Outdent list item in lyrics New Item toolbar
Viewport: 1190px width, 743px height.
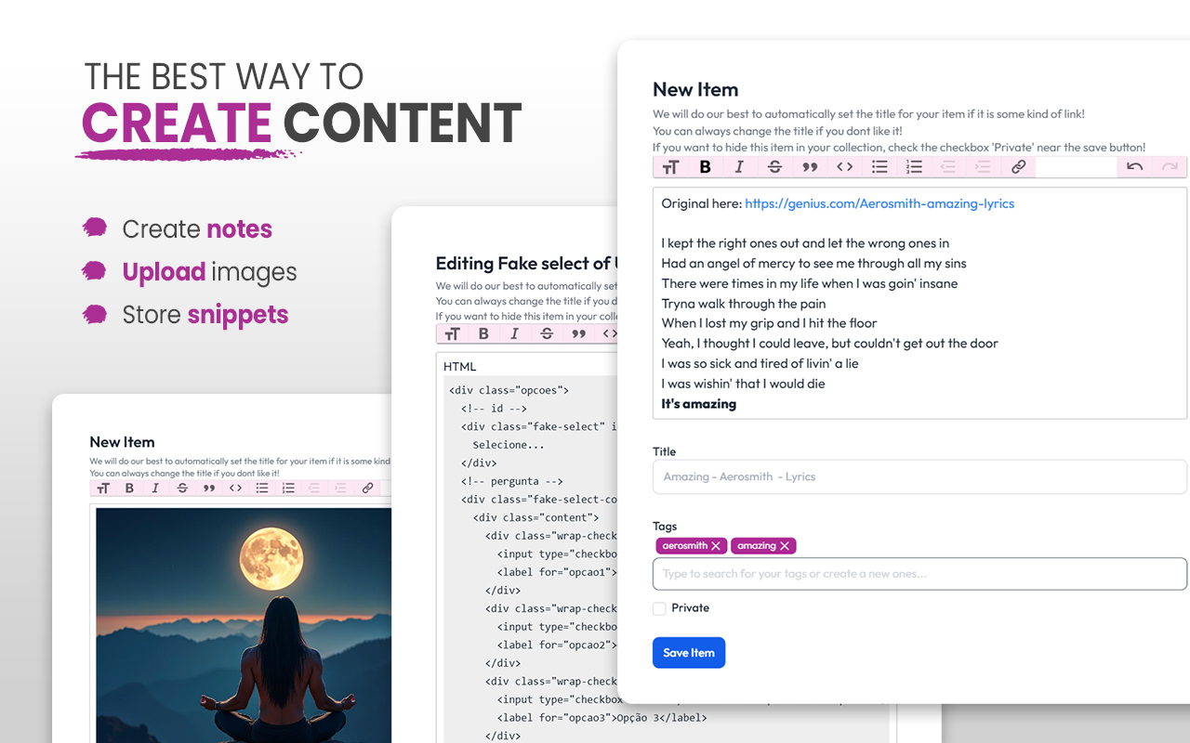[x=948, y=167]
